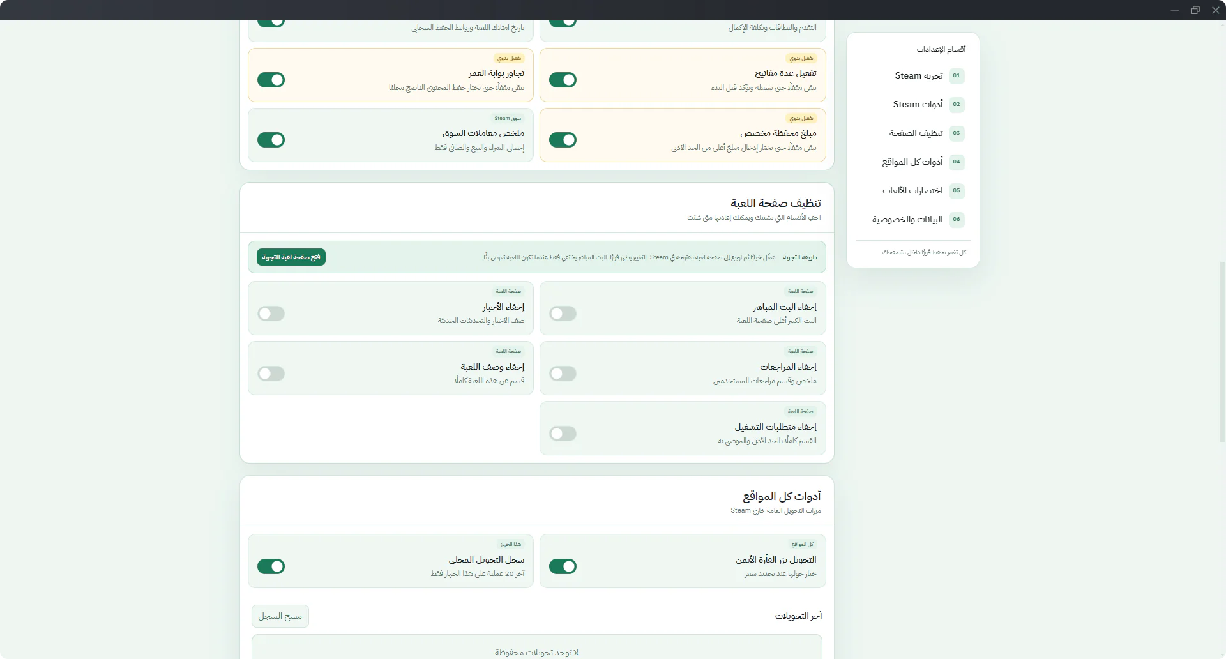Click the سوق Steam tag above ملخص معاملات السوق
1226x659 pixels.
(508, 119)
